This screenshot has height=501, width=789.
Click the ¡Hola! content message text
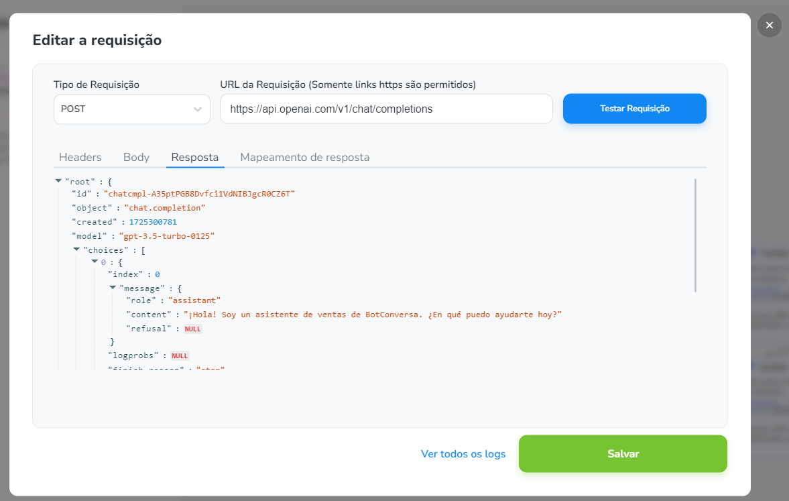point(373,315)
